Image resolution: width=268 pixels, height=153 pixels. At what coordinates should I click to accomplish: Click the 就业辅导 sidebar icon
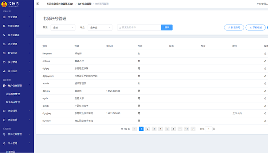click(x=4, y=111)
